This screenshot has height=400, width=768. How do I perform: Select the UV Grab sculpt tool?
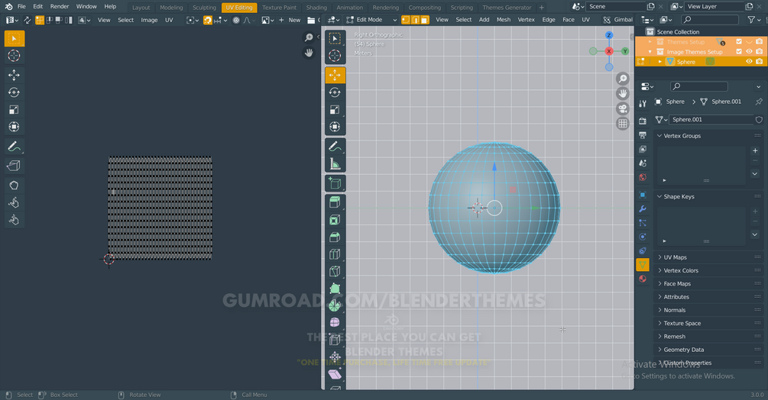[x=15, y=185]
